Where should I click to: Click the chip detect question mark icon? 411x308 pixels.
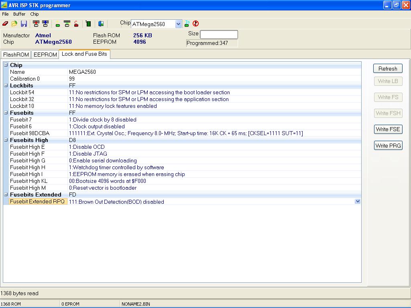tap(187, 24)
